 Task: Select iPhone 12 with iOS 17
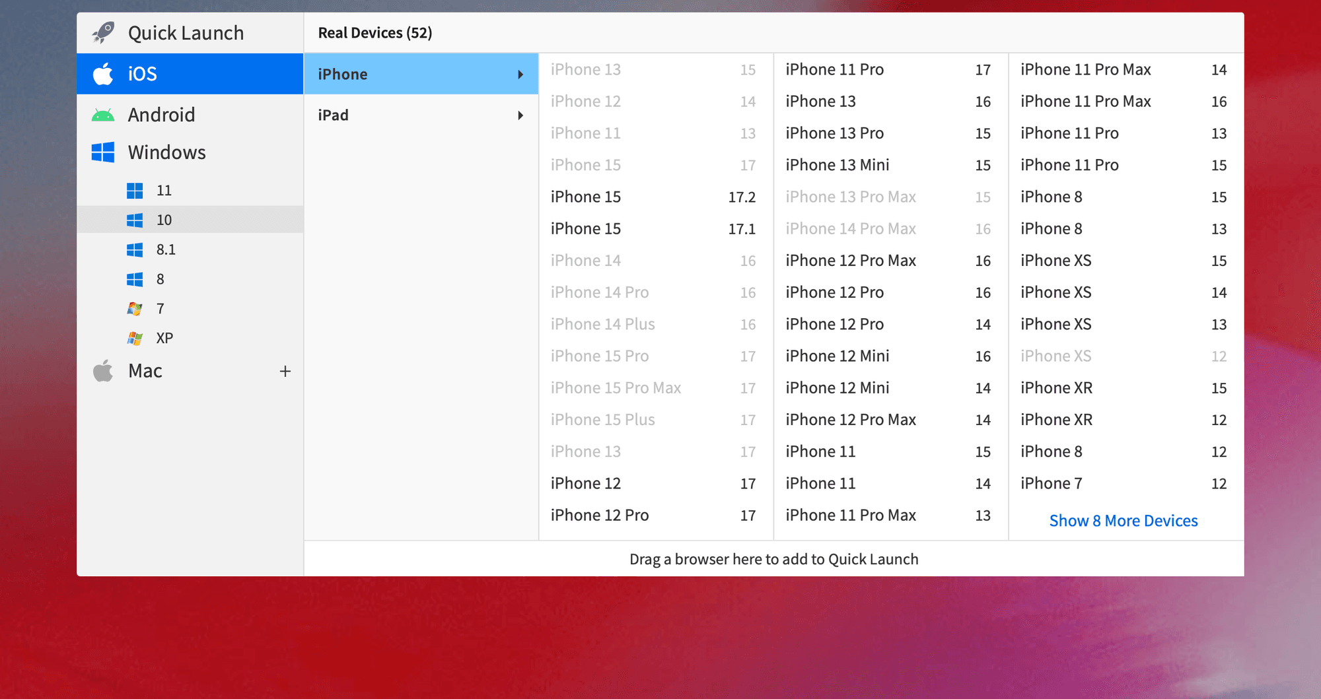click(656, 483)
